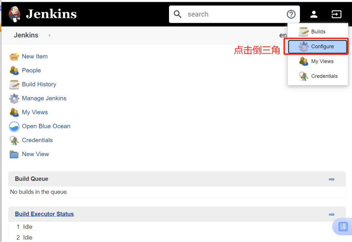The image size is (352, 242).
Task: Click the 'No builds in the queue.' text
Action: 39,192
